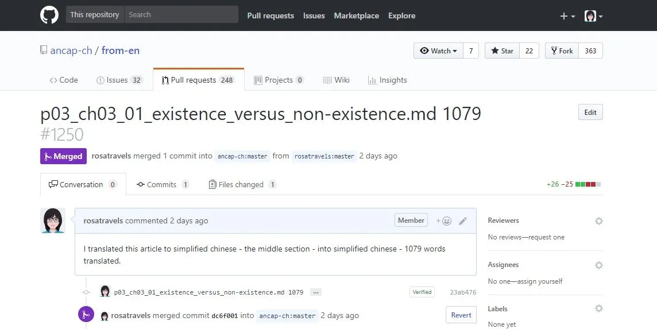Open the Issues repository tab
This screenshot has width=657, height=329.
[119, 80]
